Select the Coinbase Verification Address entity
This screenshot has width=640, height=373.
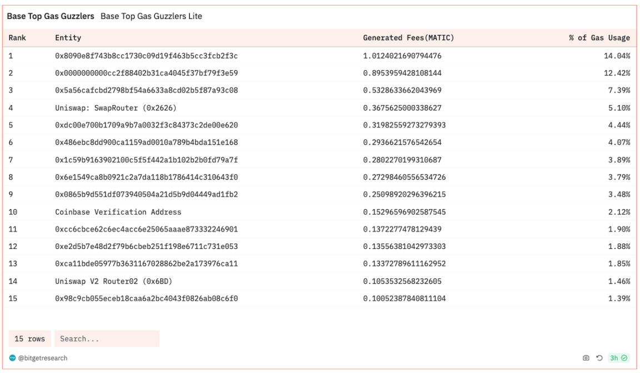point(118,212)
